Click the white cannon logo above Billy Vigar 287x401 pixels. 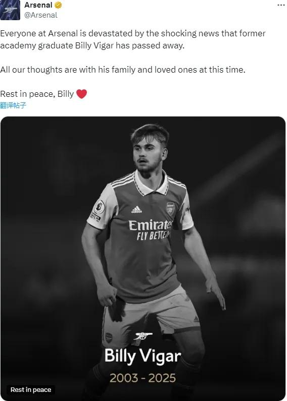(x=143, y=335)
